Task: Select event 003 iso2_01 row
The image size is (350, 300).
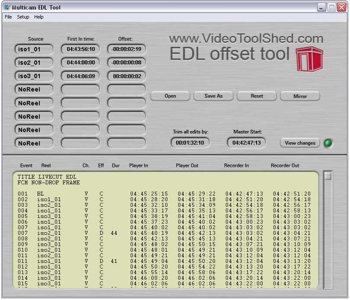Action: pos(164,205)
